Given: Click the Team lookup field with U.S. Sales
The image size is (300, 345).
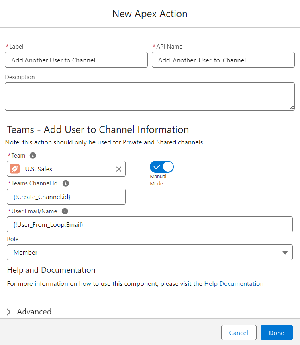Looking at the screenshot, I should [x=66, y=169].
